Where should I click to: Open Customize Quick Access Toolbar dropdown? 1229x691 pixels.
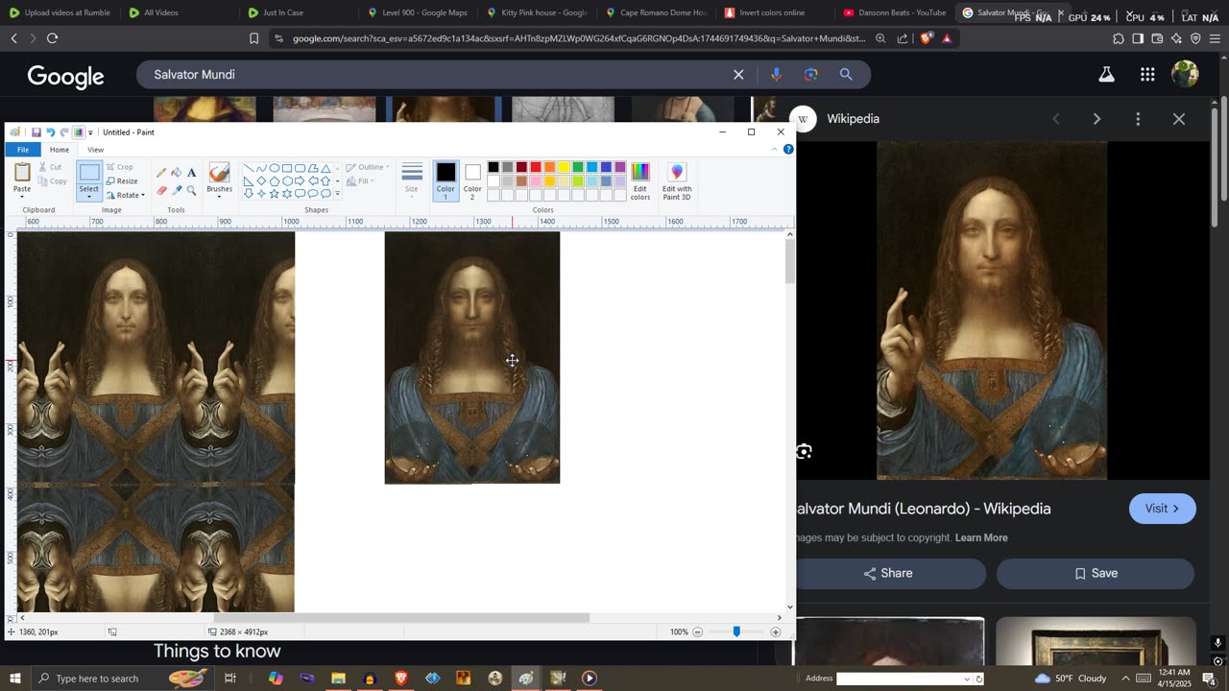[90, 132]
